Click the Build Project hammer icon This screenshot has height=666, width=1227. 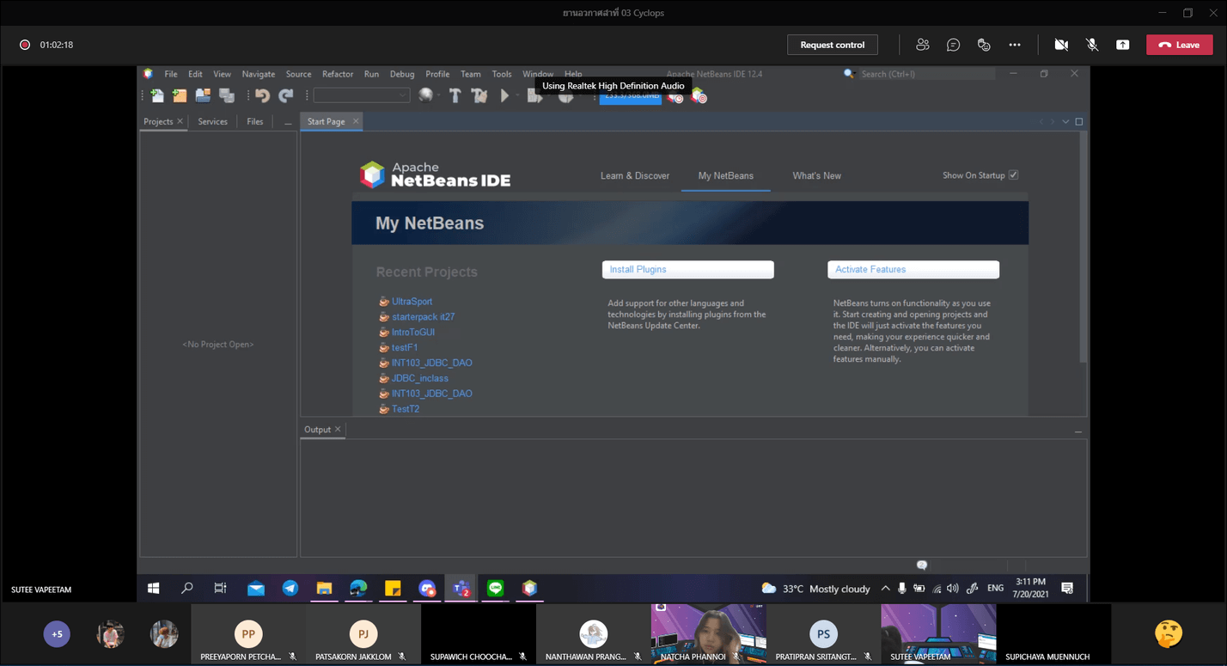455,95
